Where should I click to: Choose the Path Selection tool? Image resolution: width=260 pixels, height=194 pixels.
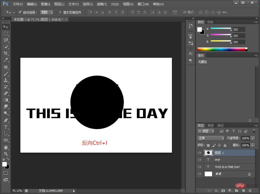click(x=6, y=133)
